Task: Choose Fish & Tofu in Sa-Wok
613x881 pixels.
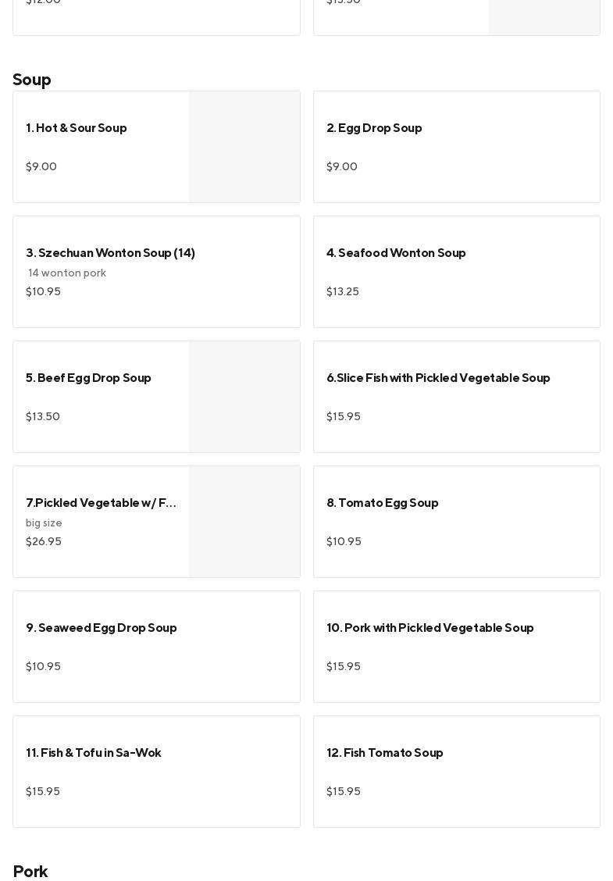Action: click(94, 753)
